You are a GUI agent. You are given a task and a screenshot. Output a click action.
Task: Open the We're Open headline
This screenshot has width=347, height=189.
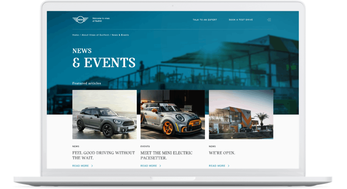click(x=222, y=153)
